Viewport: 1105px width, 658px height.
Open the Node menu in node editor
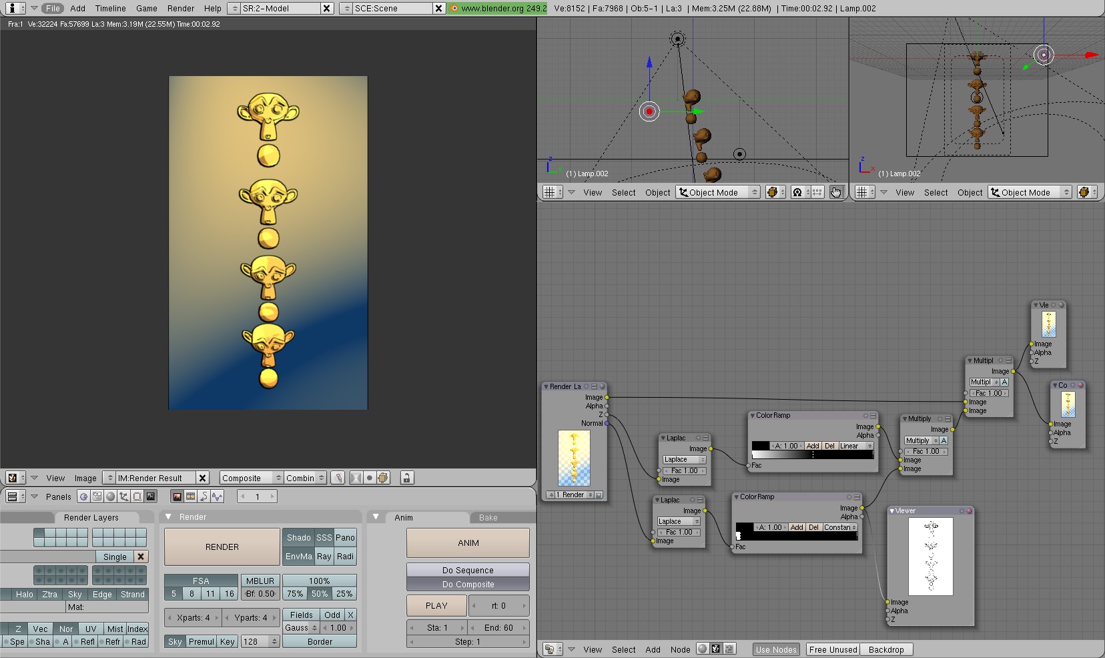680,649
